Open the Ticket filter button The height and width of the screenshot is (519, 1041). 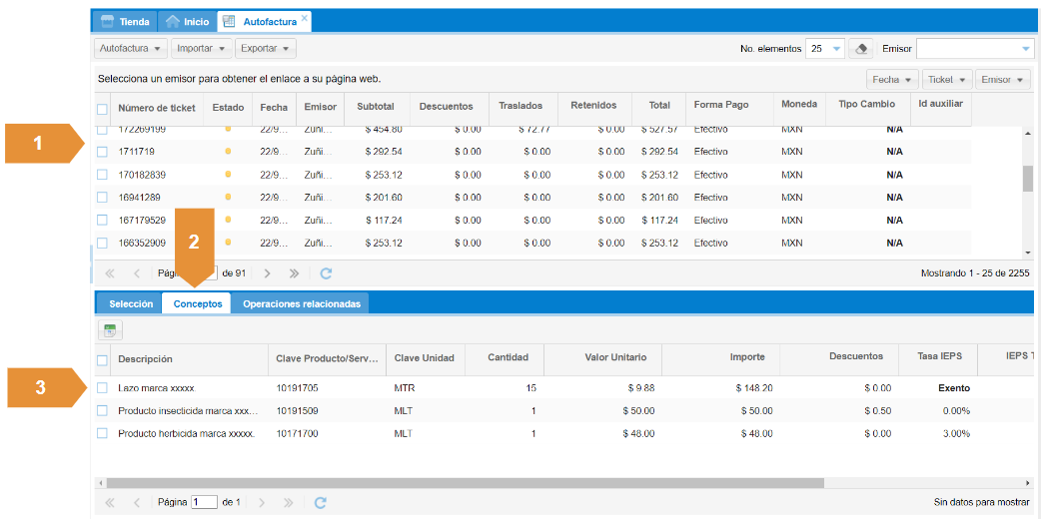coord(947,80)
